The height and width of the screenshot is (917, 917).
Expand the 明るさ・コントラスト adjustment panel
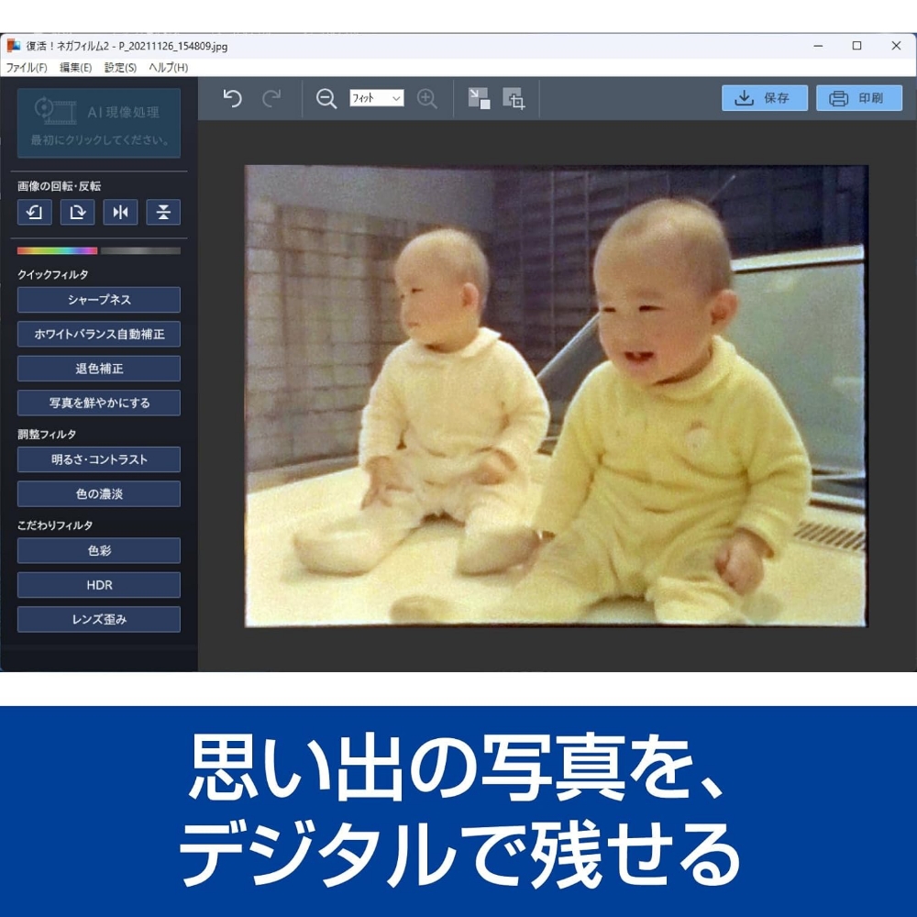98,458
